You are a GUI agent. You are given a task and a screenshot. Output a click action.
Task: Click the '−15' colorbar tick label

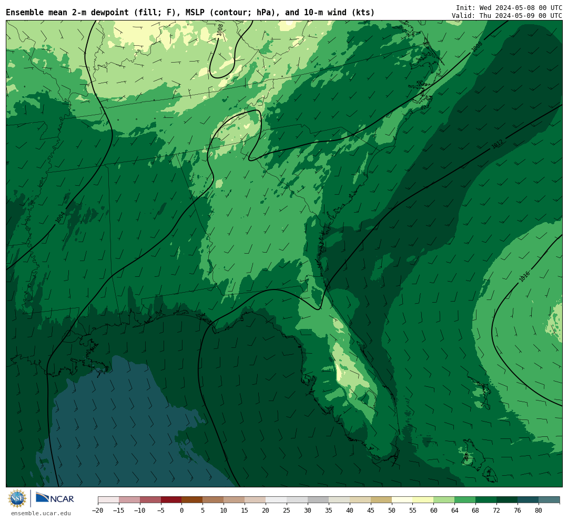pos(119,510)
